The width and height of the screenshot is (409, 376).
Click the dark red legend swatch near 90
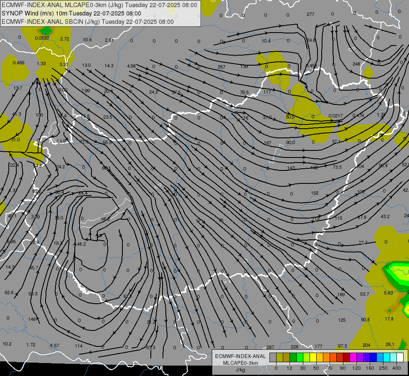(x=347, y=357)
